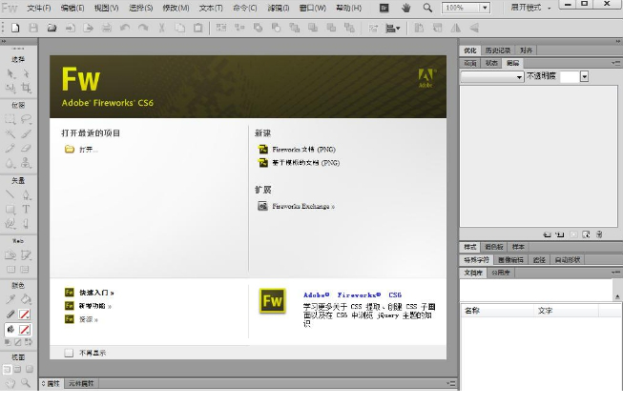Tick the 不再显示 checkbox

coord(69,353)
